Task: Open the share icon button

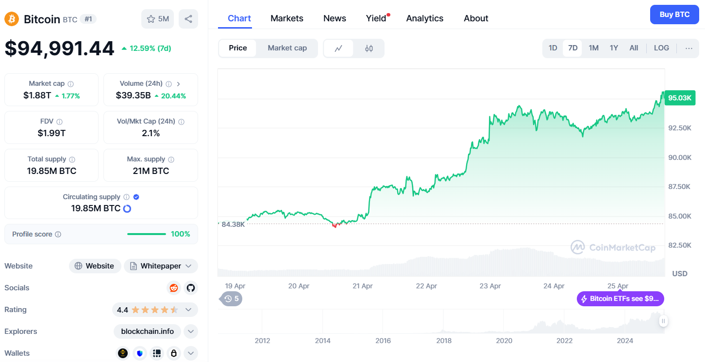Action: click(x=188, y=19)
